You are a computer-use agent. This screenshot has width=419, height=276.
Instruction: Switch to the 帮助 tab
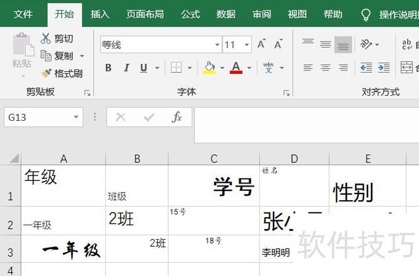click(x=333, y=14)
